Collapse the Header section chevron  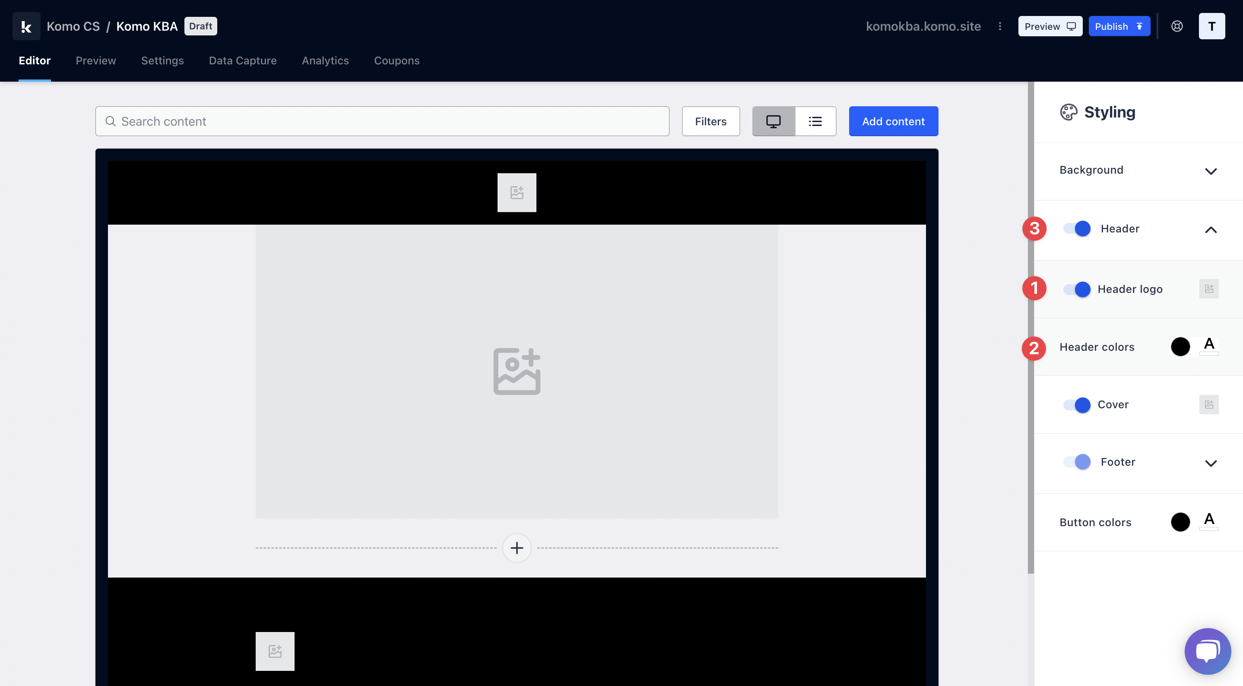(x=1211, y=230)
